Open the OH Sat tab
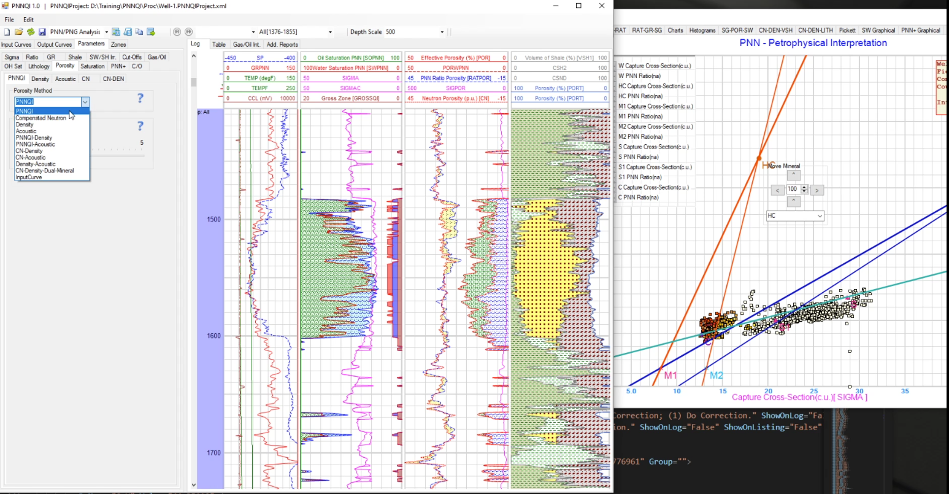Image resolution: width=949 pixels, height=494 pixels. [x=13, y=66]
